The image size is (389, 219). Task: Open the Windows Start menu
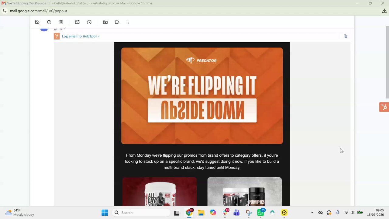tap(105, 213)
